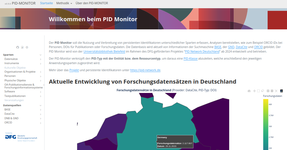Open the Projekt link
This screenshot has height=150, width=287.
[74, 70]
